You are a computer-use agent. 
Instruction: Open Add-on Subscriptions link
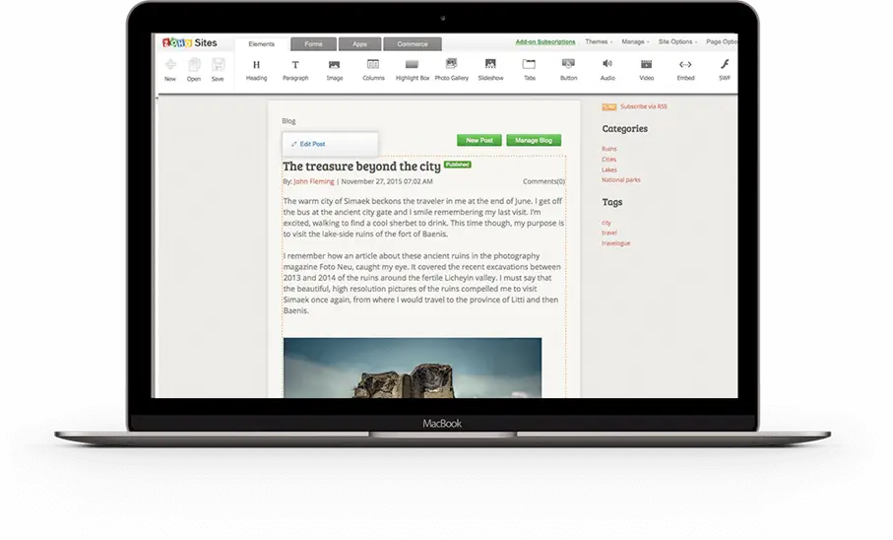pyautogui.click(x=545, y=41)
